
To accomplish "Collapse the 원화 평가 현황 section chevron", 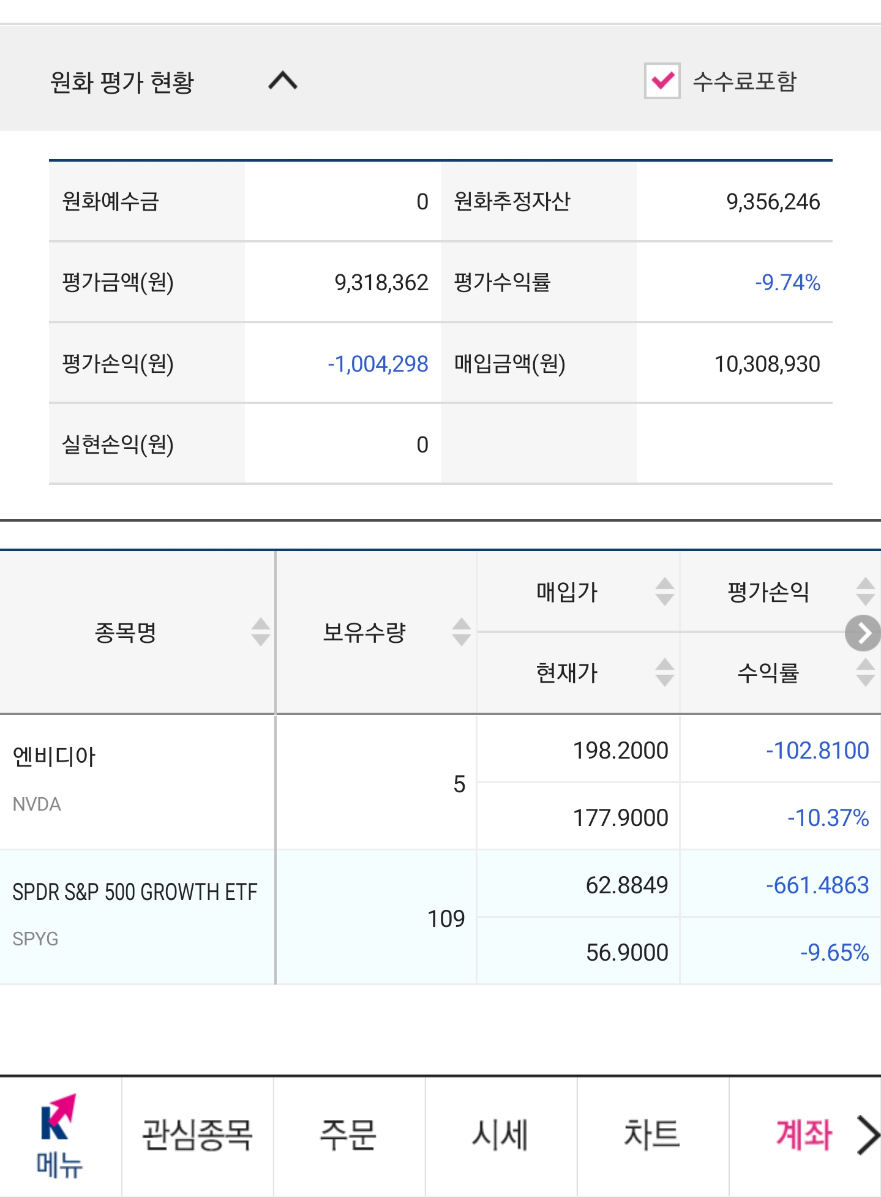I will point(283,81).
